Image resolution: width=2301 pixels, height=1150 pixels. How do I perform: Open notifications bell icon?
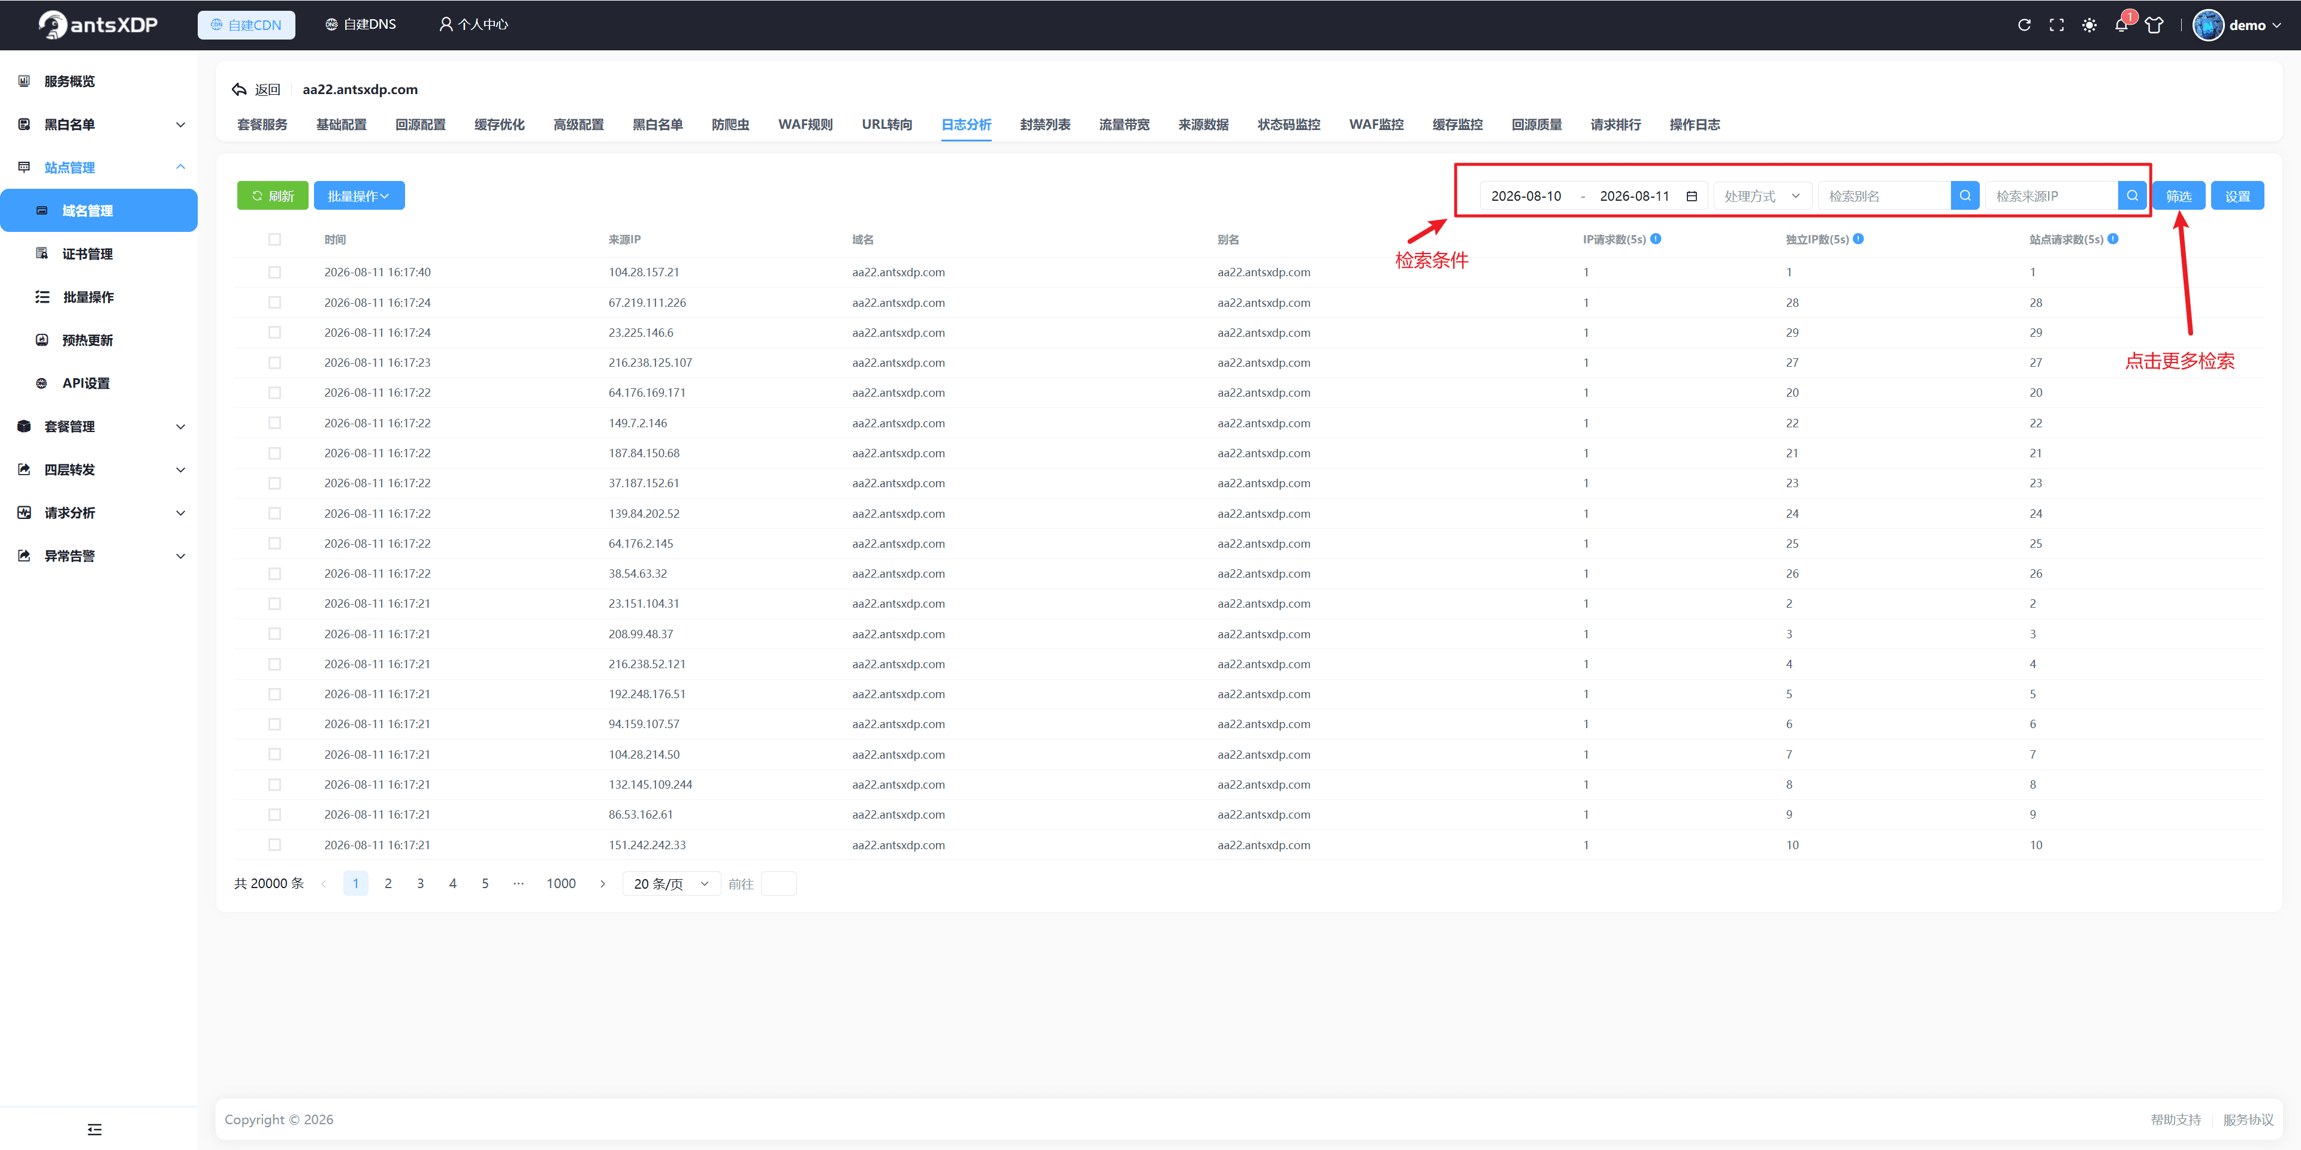[2121, 25]
